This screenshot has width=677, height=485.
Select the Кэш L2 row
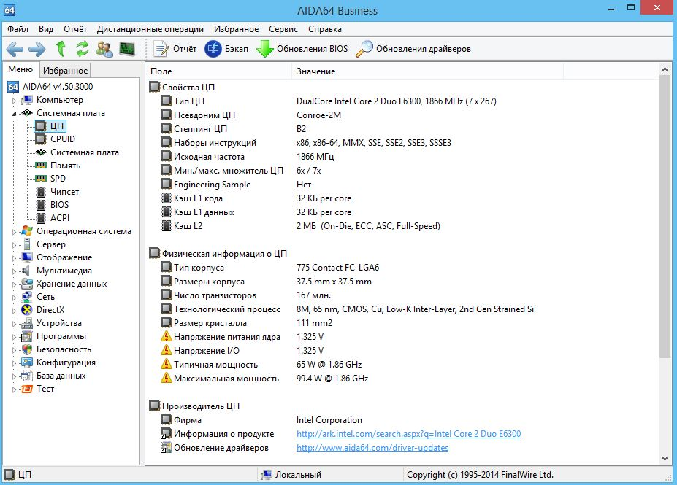(300, 226)
